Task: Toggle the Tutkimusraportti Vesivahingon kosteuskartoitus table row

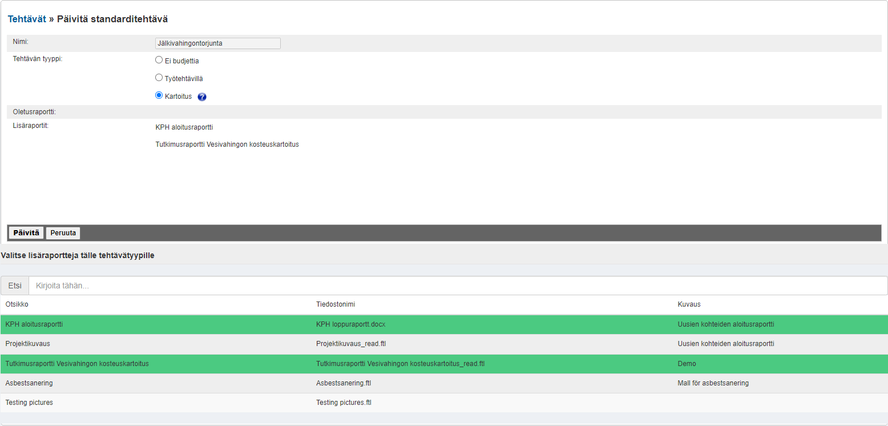Action: coord(77,364)
